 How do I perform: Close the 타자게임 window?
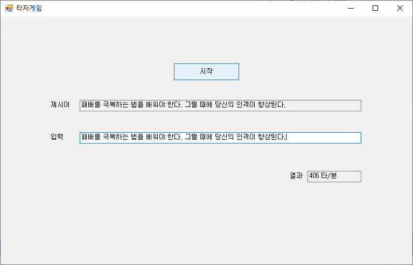(400, 8)
